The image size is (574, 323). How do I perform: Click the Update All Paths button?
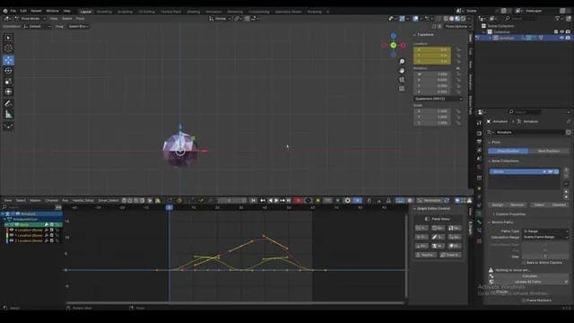[528, 282]
